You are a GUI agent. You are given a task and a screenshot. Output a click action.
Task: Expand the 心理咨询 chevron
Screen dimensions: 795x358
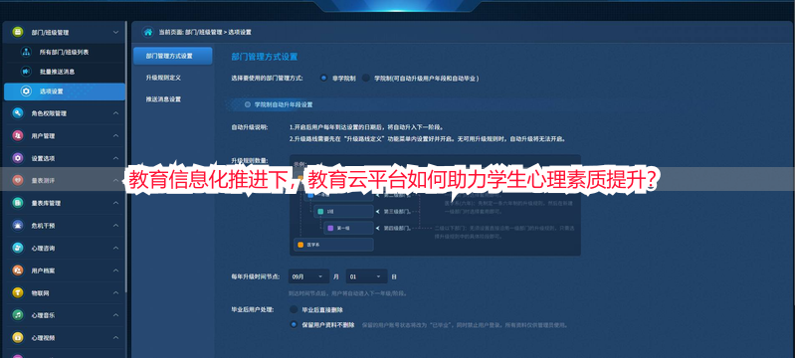(115, 248)
